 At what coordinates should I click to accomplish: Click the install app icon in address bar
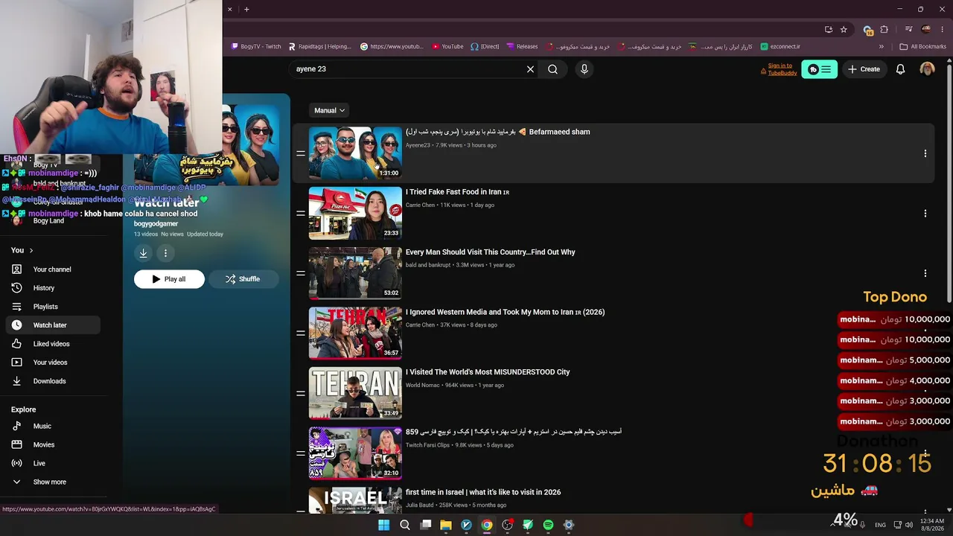829,30
